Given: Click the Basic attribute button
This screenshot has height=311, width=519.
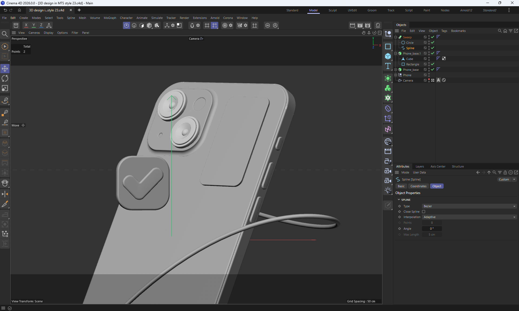Looking at the screenshot, I should coord(401,186).
